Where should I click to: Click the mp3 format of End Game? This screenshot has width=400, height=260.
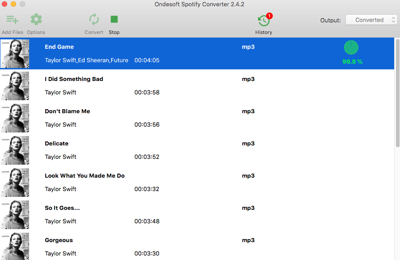248,47
